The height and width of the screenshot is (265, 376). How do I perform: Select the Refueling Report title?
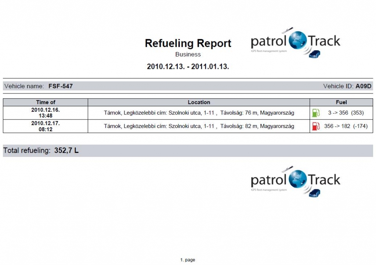pyautogui.click(x=188, y=43)
